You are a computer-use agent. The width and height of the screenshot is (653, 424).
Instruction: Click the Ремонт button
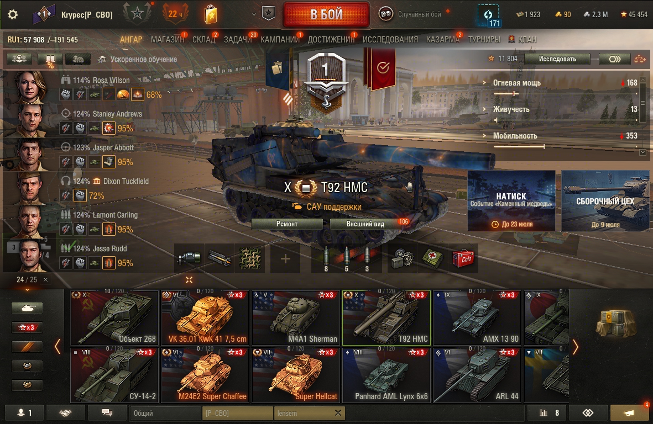pyautogui.click(x=287, y=224)
